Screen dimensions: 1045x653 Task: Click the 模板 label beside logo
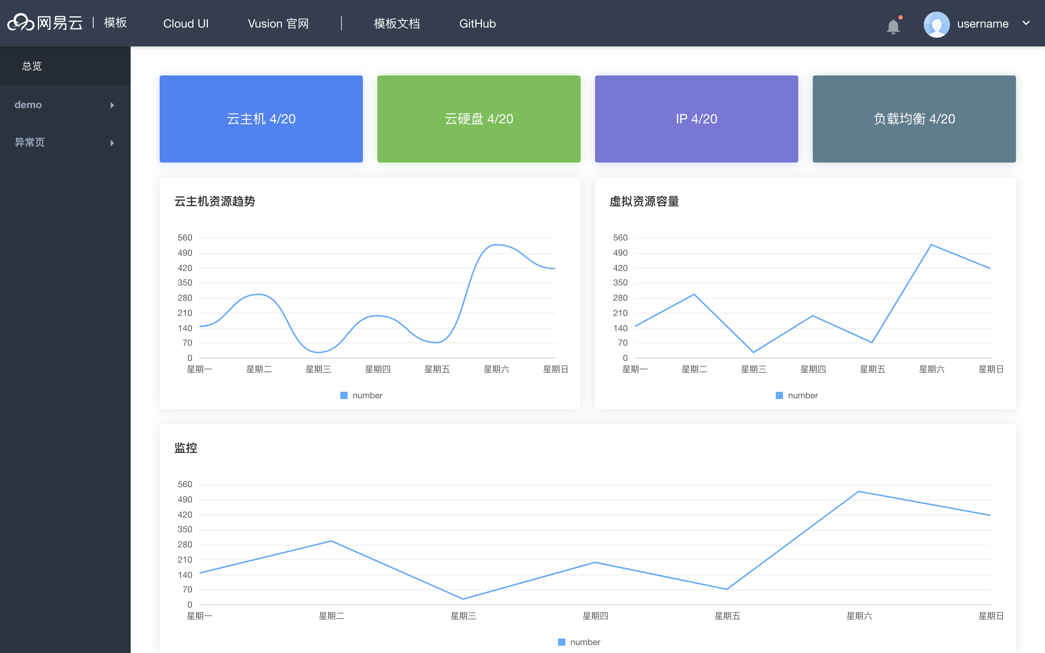click(x=115, y=22)
